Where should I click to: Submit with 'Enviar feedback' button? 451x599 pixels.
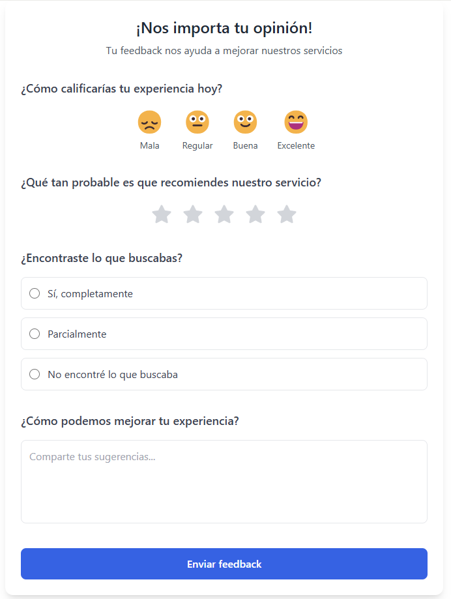point(224,564)
